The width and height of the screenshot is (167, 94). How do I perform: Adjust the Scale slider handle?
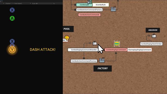[x=37, y=3]
